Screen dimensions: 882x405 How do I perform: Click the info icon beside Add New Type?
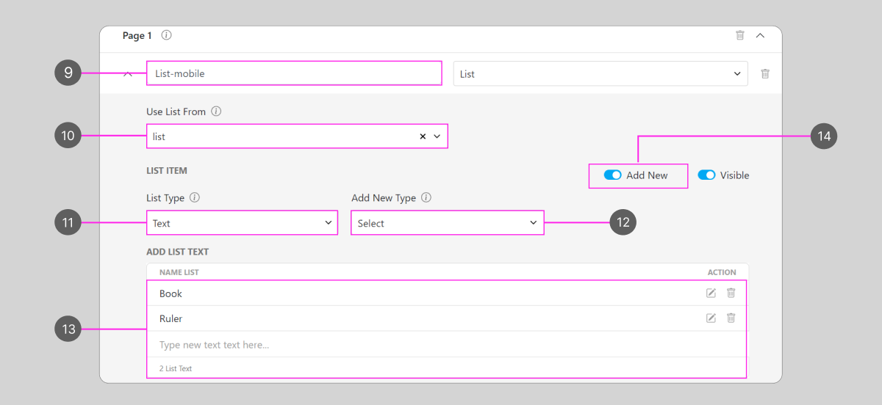[x=426, y=198]
